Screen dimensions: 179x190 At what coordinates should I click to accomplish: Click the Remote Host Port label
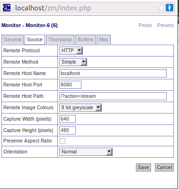[x=23, y=85]
